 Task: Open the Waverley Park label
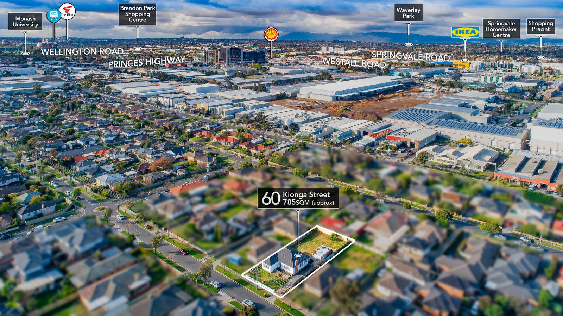(408, 13)
